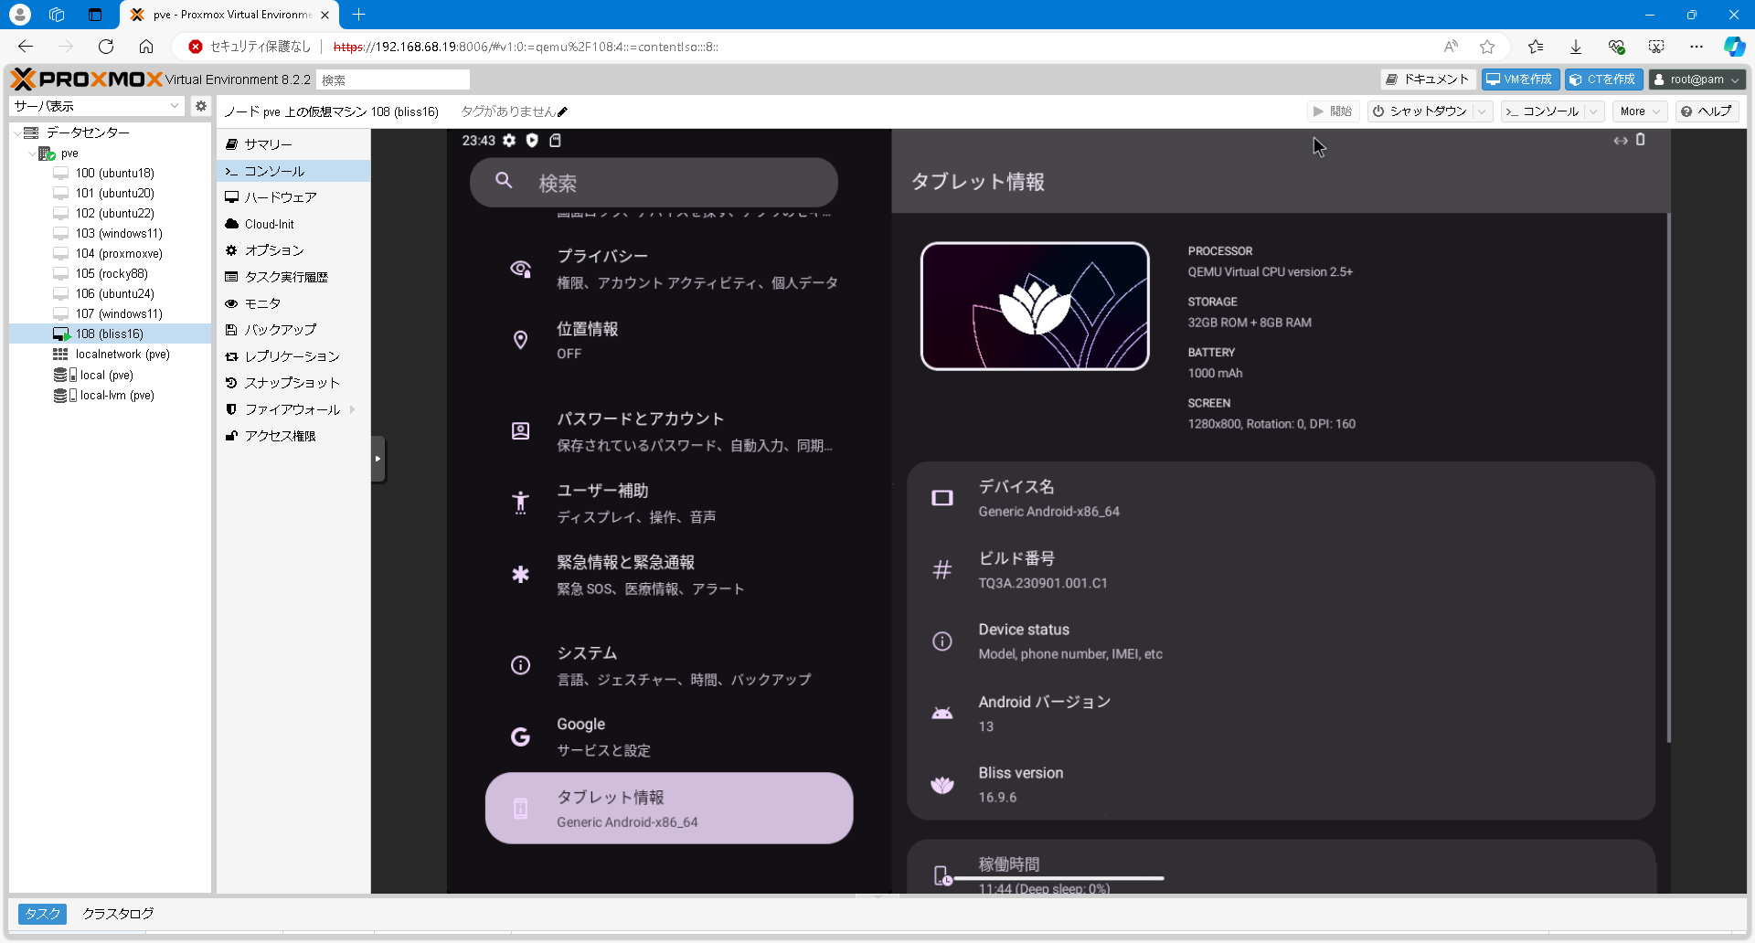Viewport: 1755px width, 943px height.
Task: Open the shutdown dropdown arrow
Action: point(1483,111)
